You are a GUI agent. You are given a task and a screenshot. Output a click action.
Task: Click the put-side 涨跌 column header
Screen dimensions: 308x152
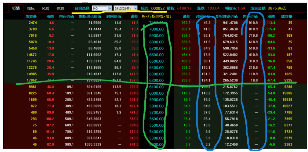tap(271, 16)
